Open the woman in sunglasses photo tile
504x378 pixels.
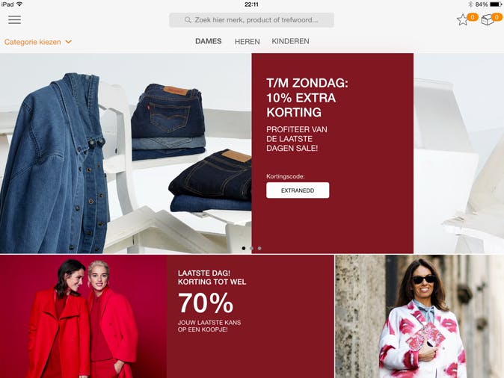coord(420,317)
